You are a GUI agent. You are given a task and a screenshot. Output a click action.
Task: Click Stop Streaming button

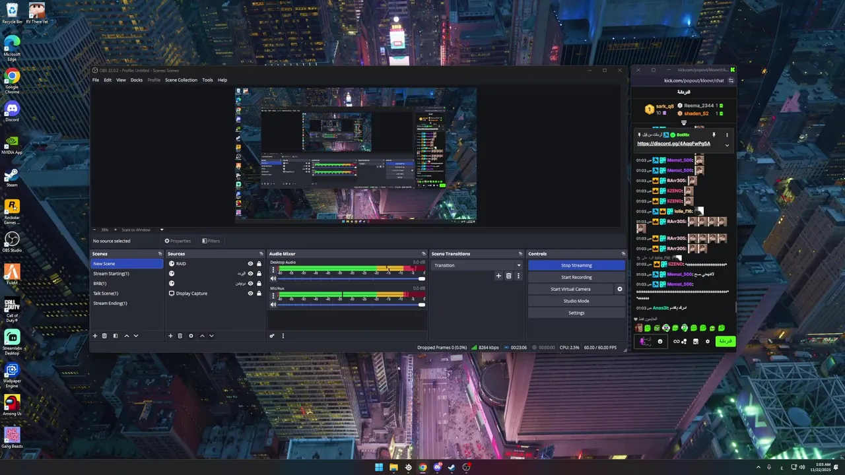pos(576,265)
